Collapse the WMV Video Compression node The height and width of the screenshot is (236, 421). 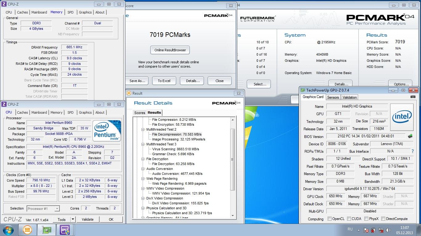(143, 188)
